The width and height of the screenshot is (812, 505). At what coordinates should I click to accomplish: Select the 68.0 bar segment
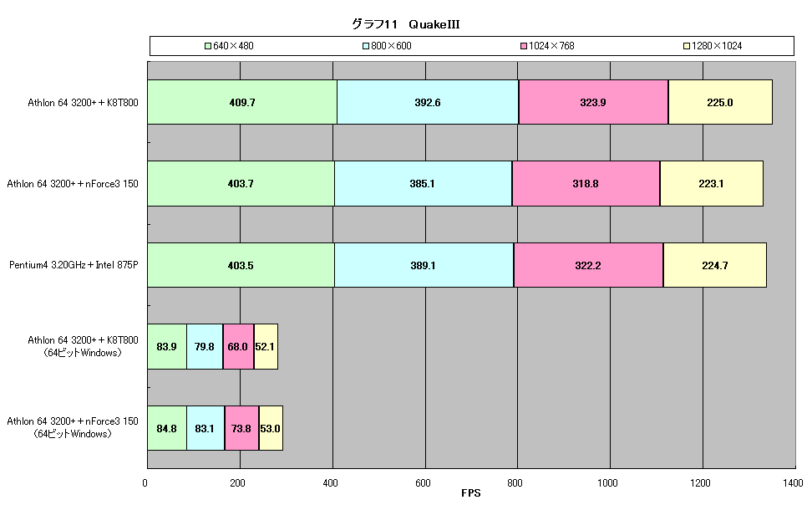239,347
